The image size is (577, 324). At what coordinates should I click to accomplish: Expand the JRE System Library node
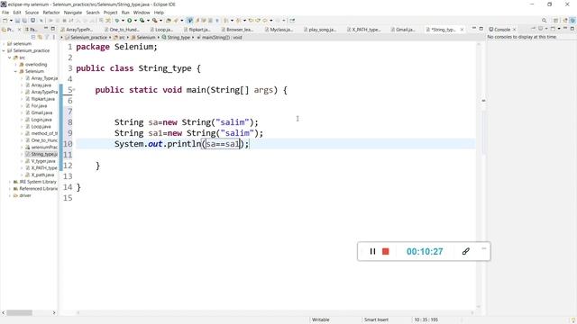[x=10, y=182]
